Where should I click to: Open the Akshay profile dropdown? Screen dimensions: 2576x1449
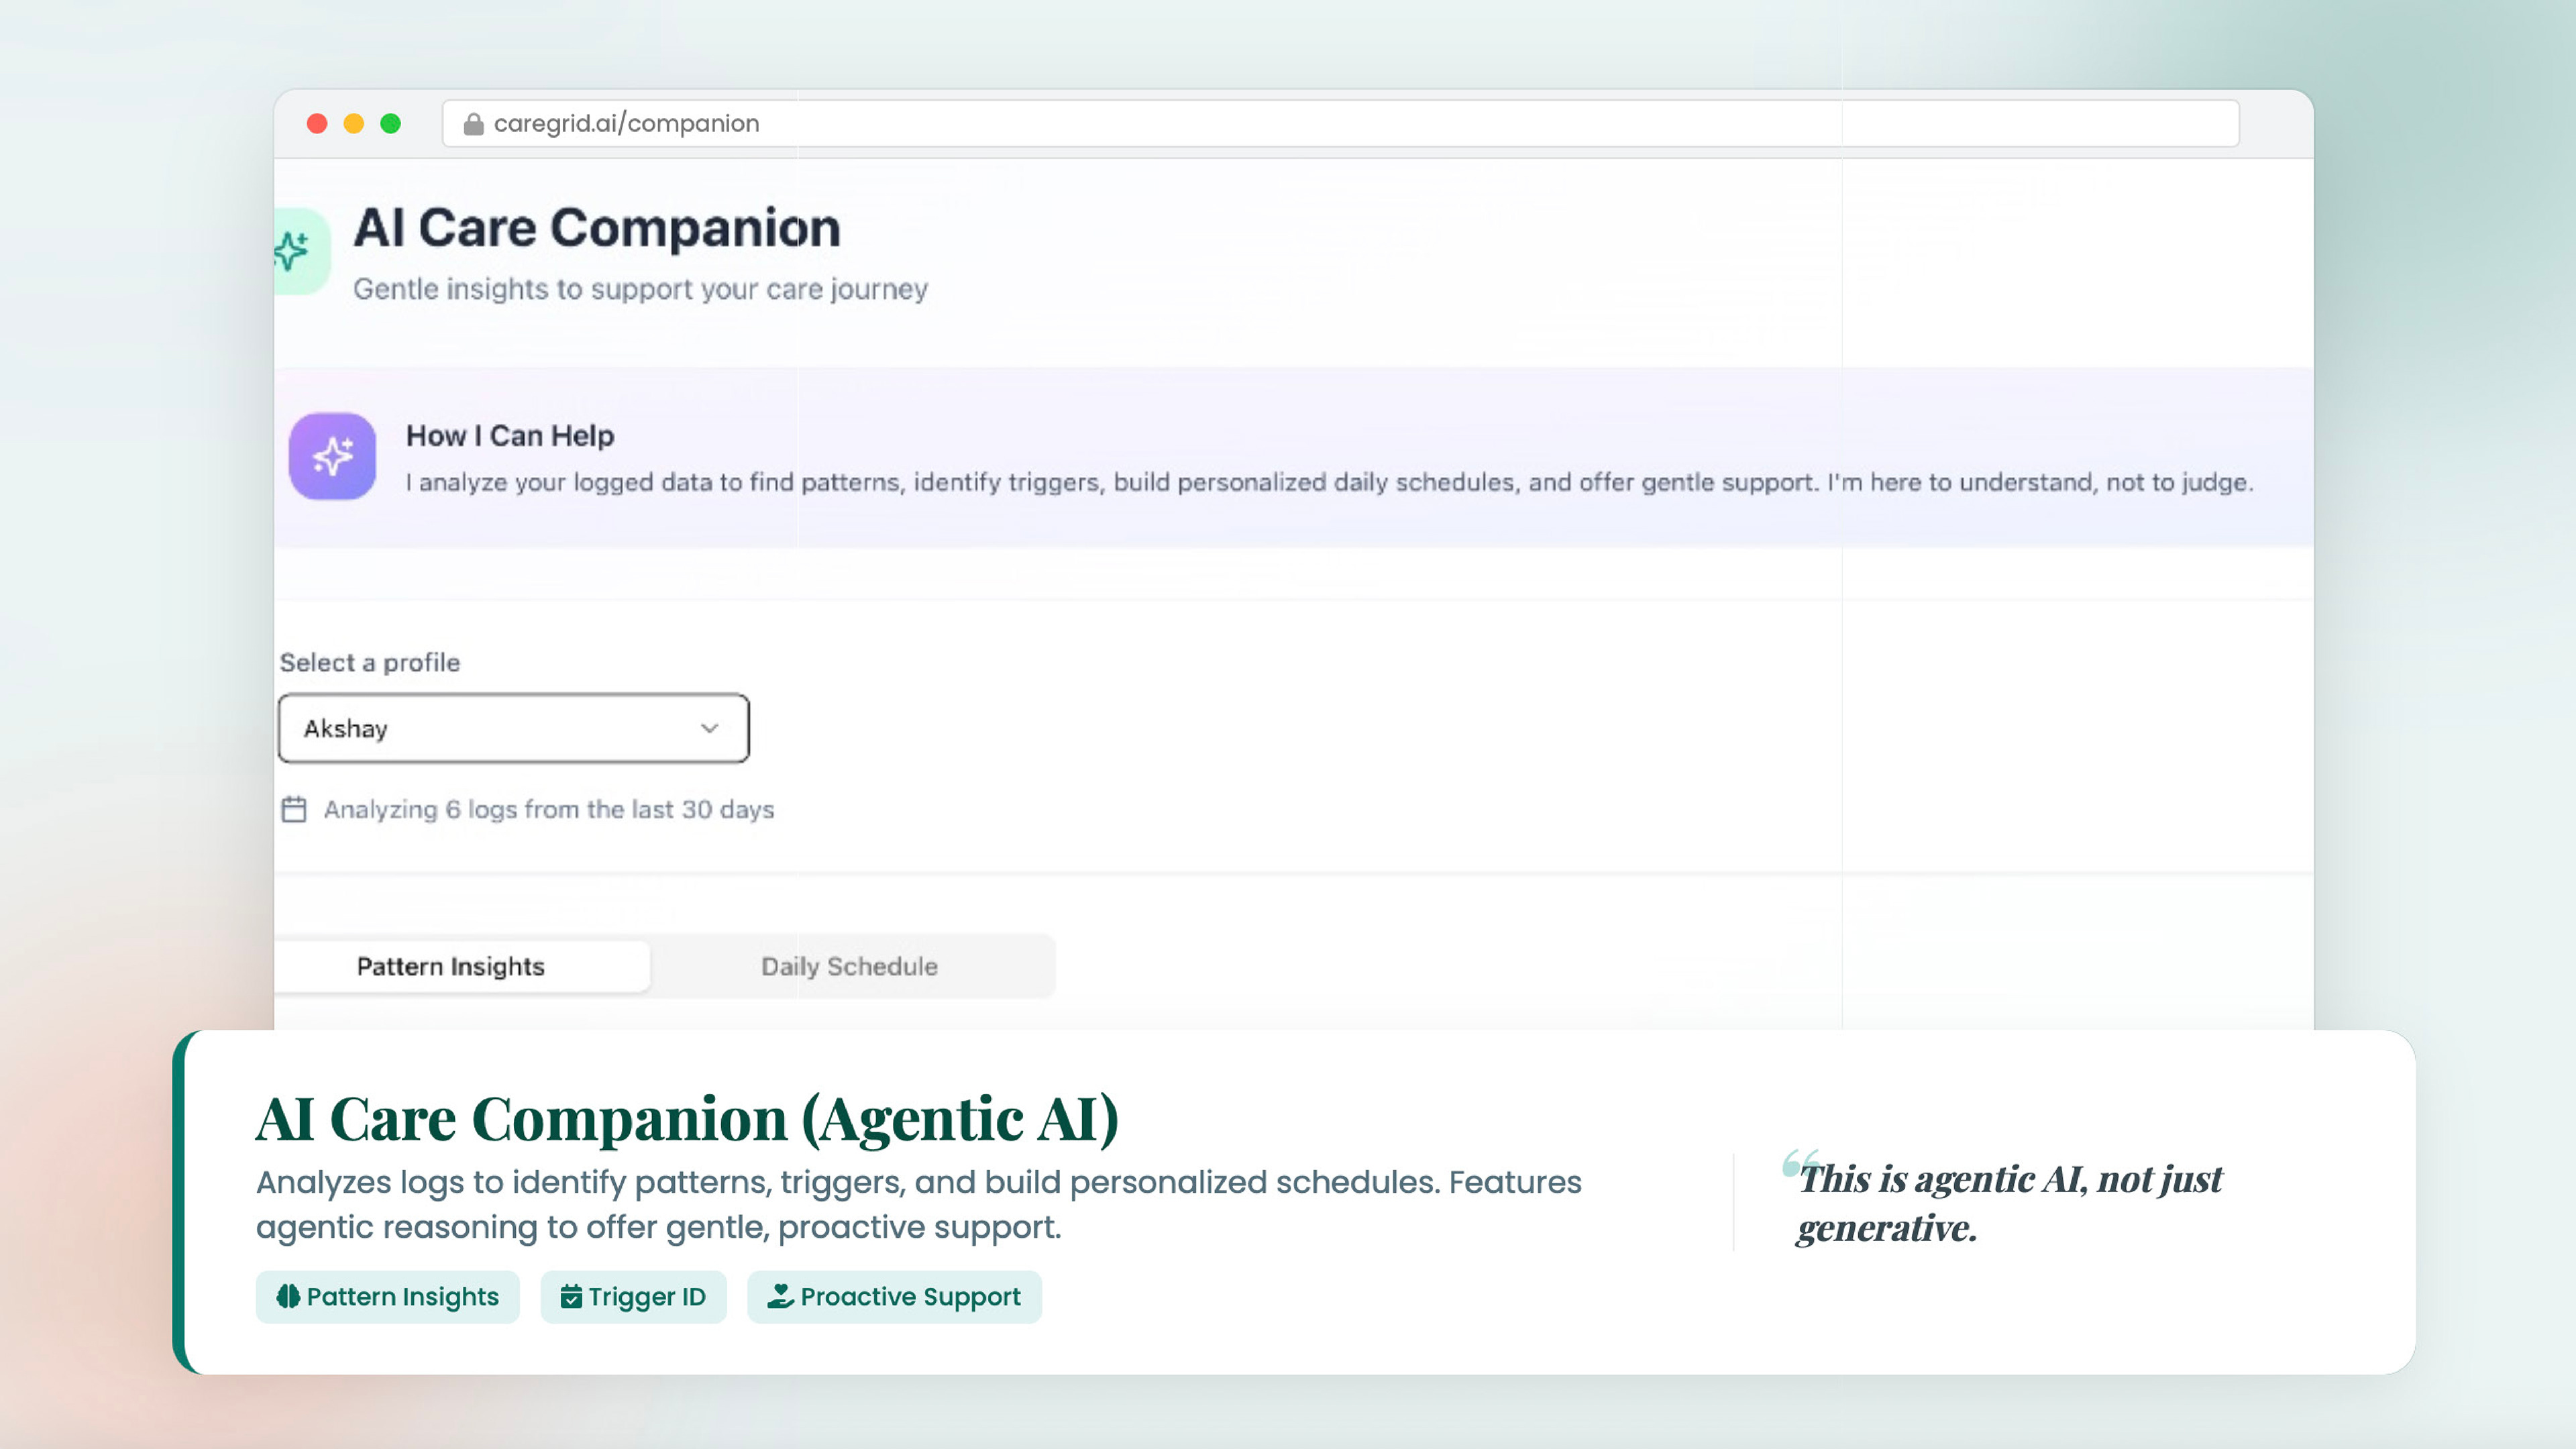pos(513,728)
